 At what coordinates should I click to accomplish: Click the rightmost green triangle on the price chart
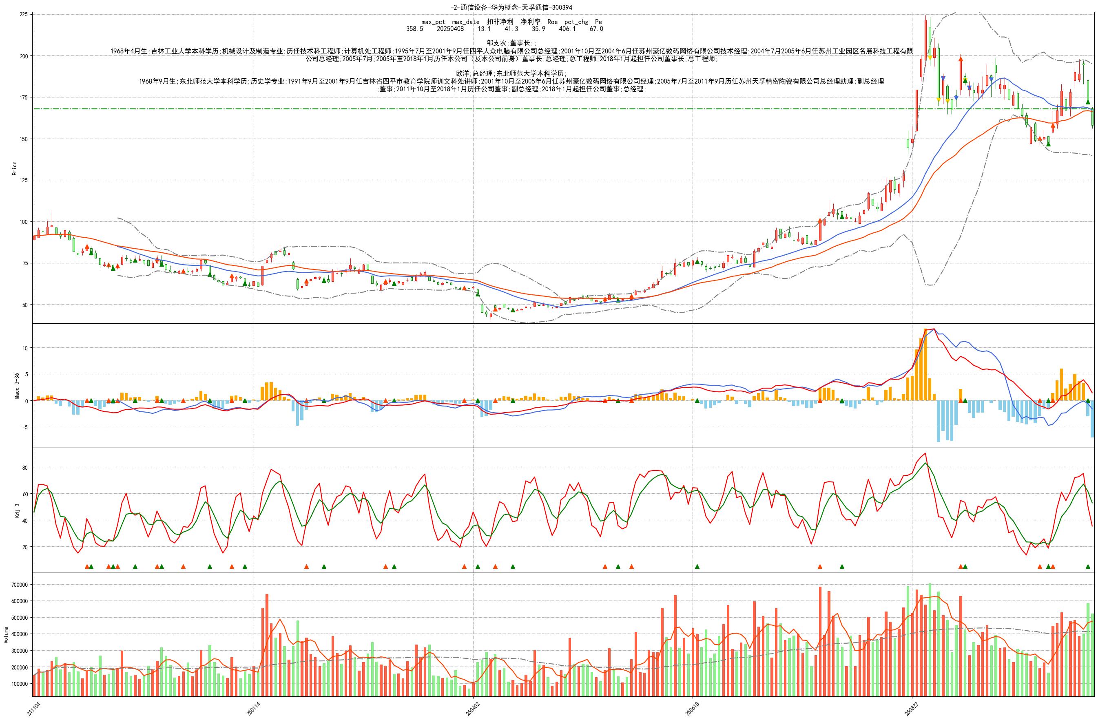1088,102
